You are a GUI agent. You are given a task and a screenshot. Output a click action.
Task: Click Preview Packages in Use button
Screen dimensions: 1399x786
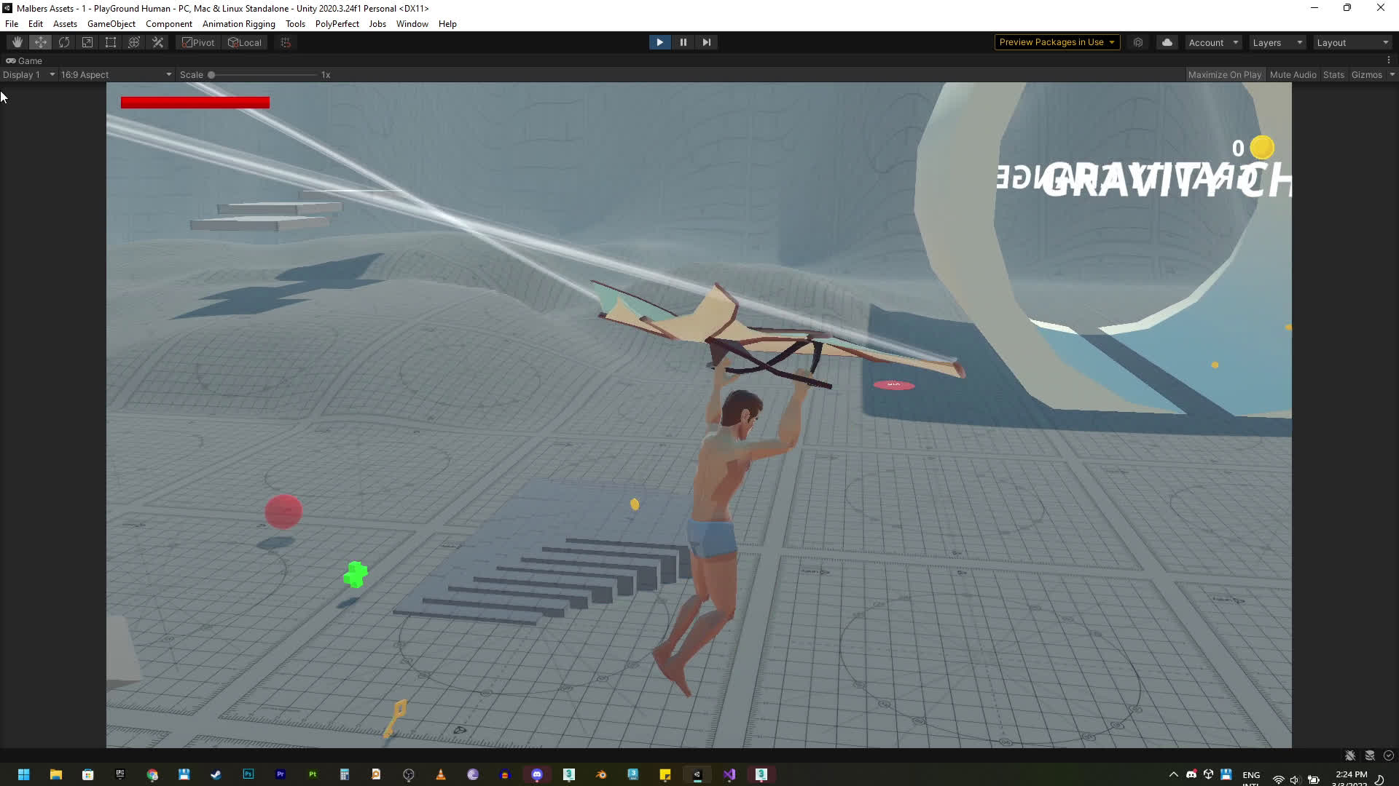(x=1057, y=42)
